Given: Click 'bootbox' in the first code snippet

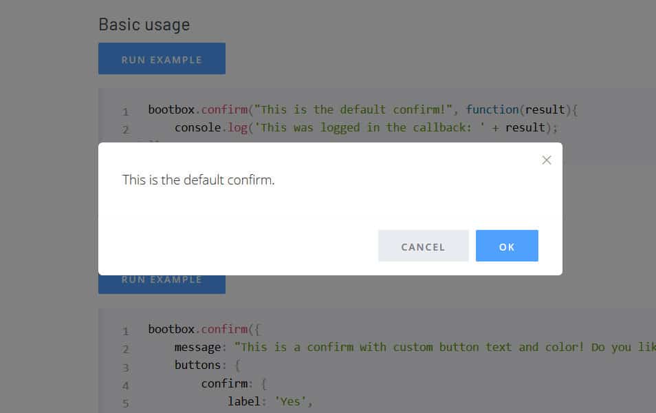Looking at the screenshot, I should pyautogui.click(x=171, y=109).
